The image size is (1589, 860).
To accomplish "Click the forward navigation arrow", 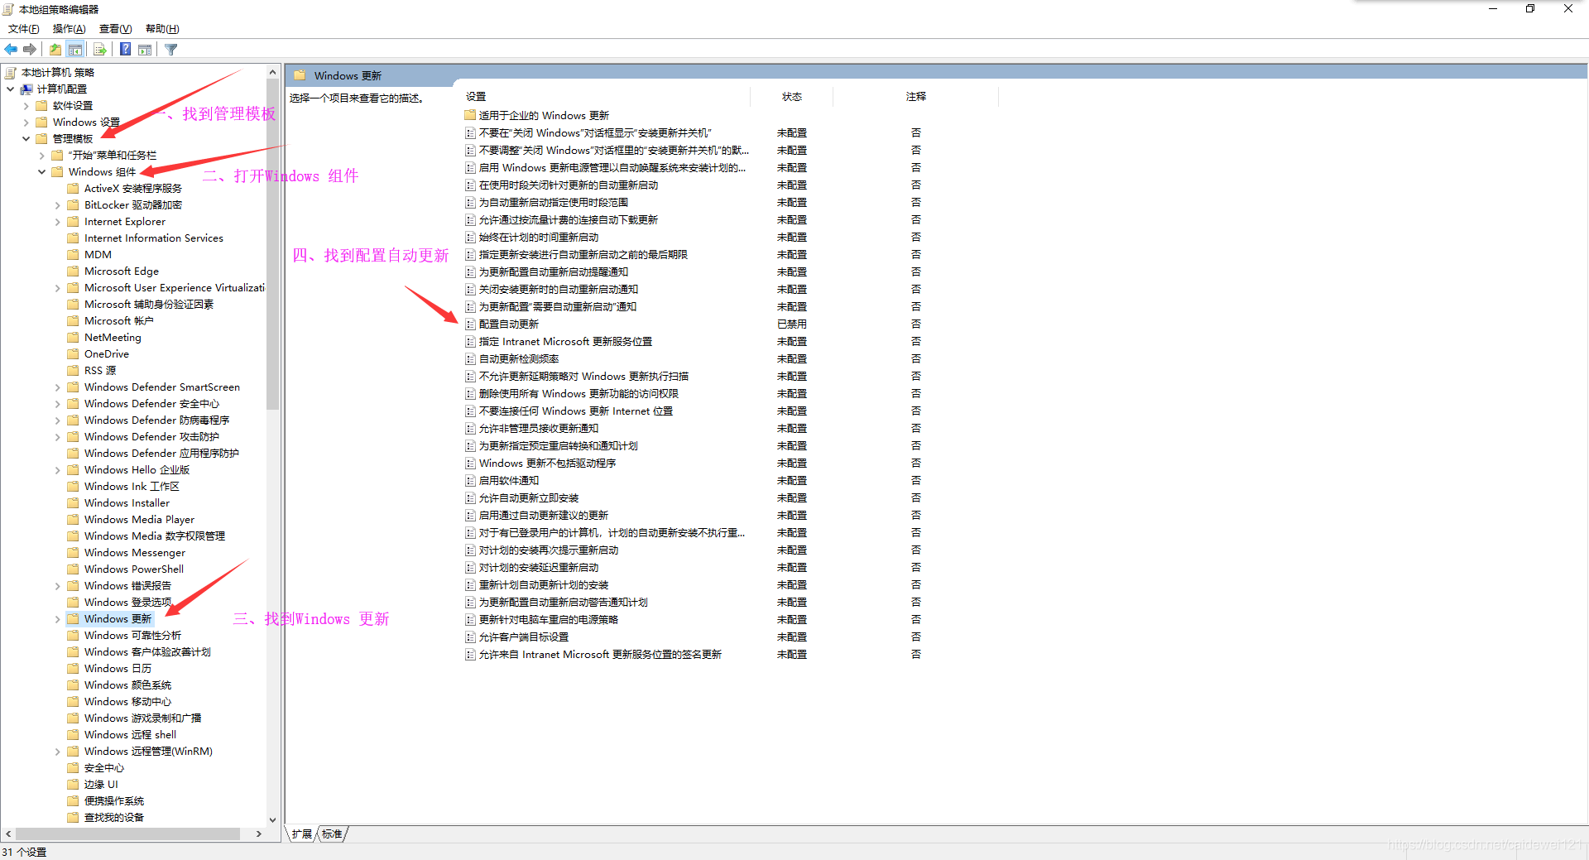I will [30, 49].
